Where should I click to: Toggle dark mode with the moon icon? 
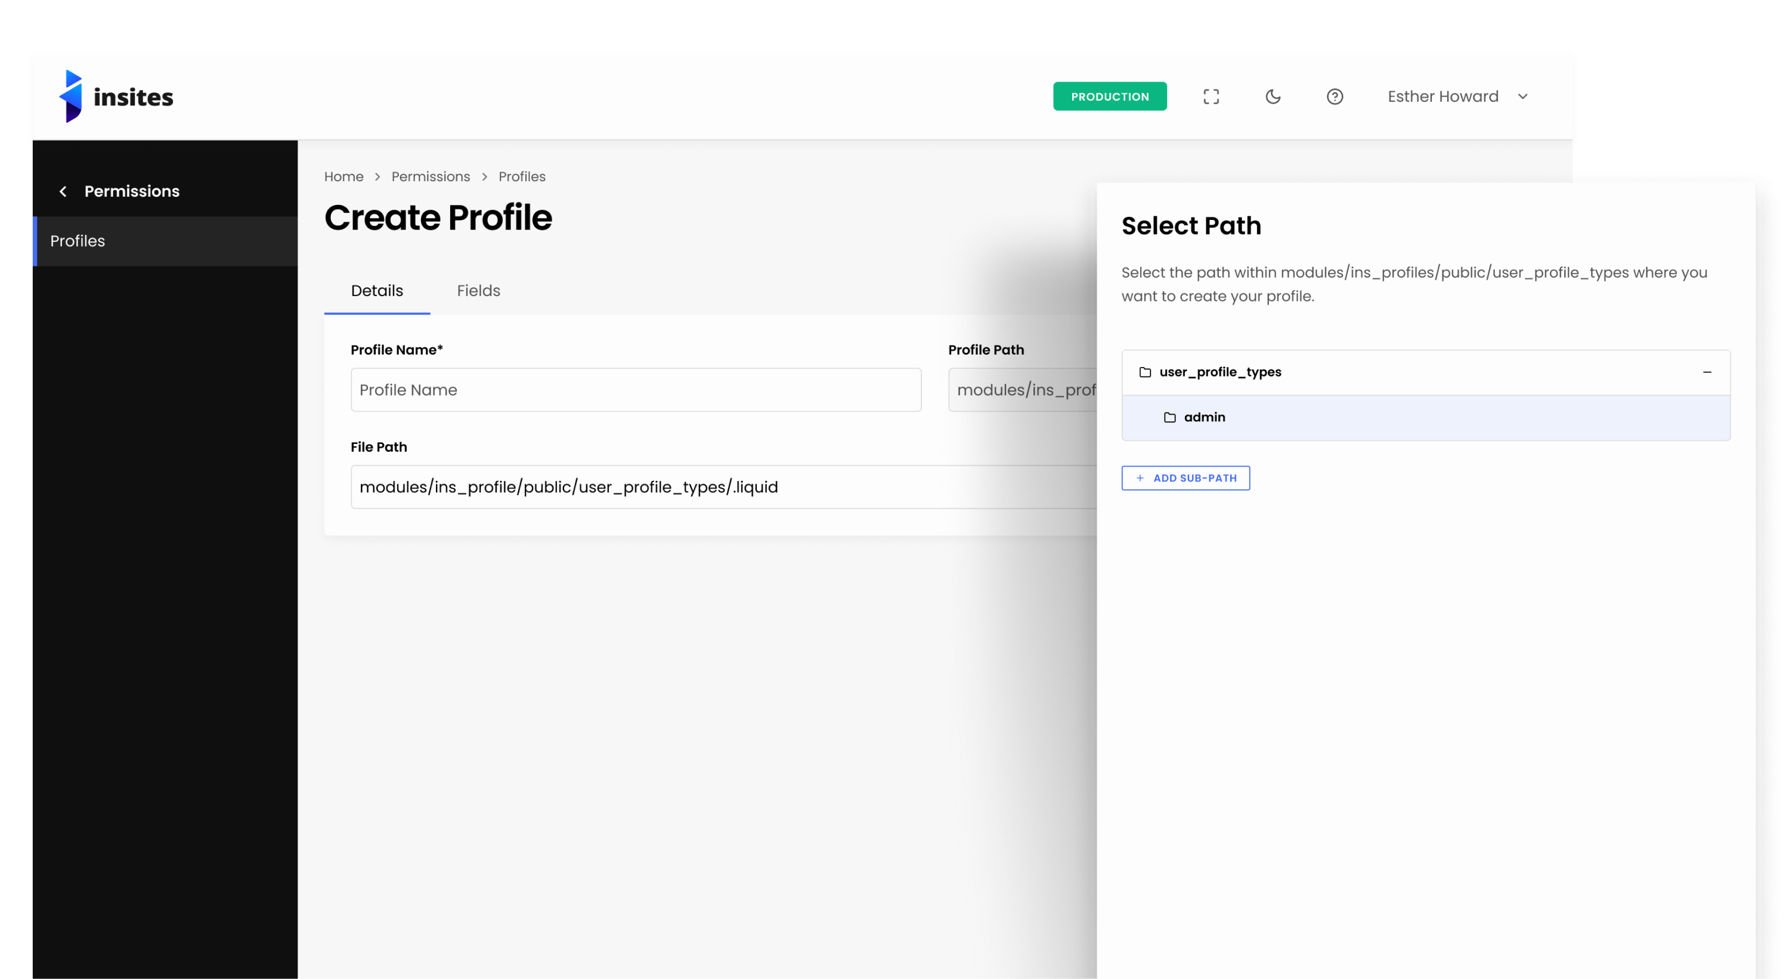[x=1273, y=97]
